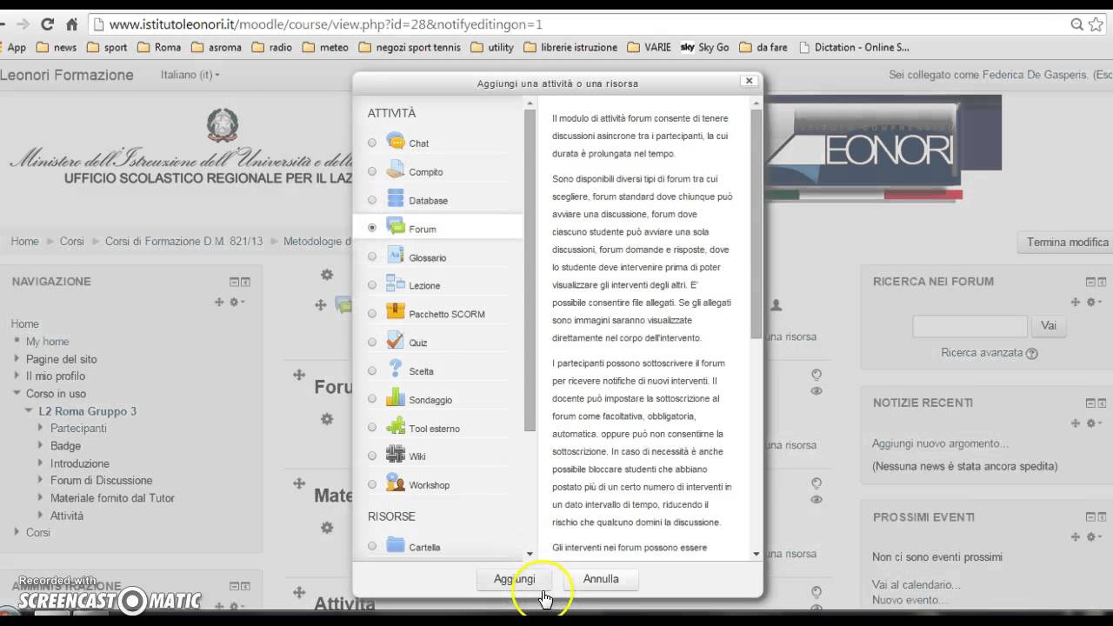Open help icon beside Ricerca avanzata
1113x626 pixels.
pos(1032,353)
